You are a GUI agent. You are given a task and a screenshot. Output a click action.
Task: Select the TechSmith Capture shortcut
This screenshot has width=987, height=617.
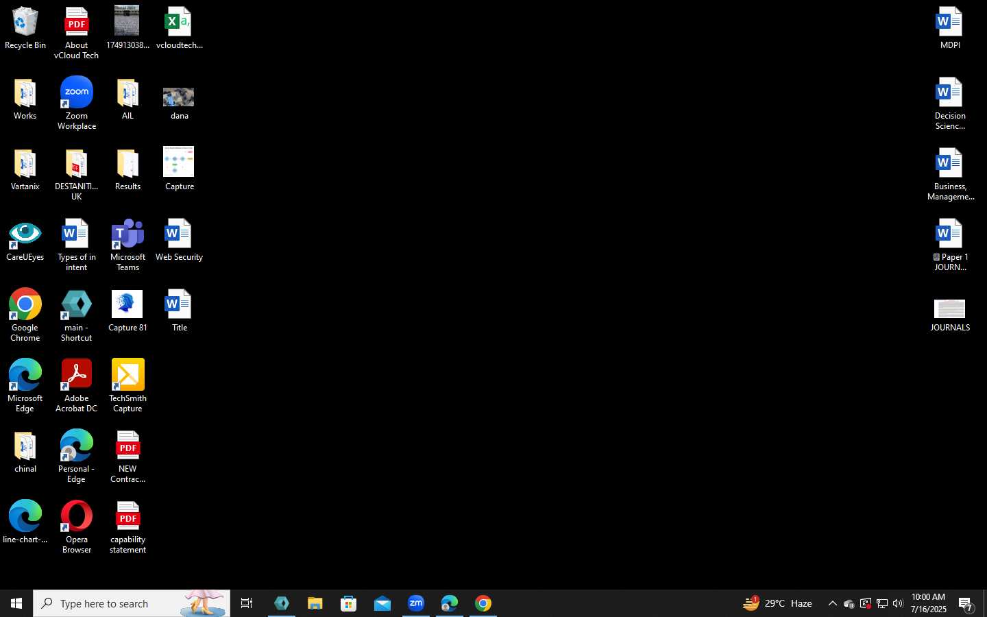[127, 387]
